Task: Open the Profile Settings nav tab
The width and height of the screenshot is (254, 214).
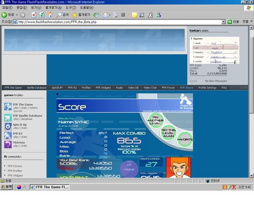Action: [x=207, y=88]
